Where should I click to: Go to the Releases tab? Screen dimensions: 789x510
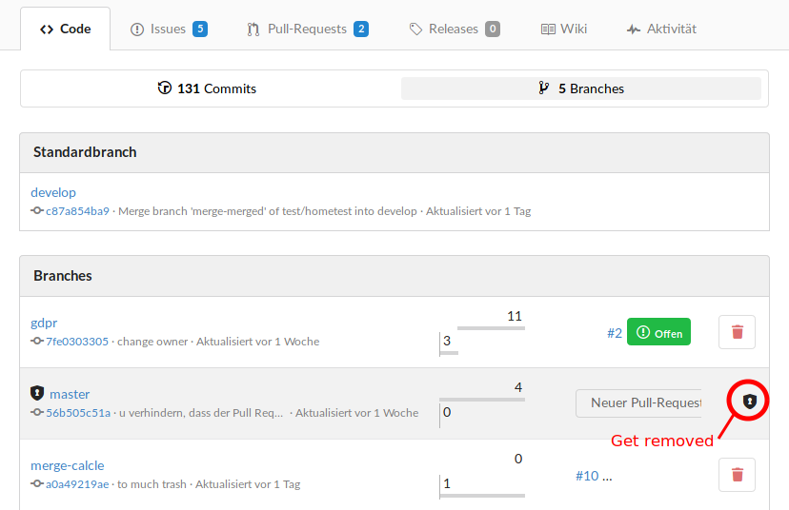coord(454,29)
